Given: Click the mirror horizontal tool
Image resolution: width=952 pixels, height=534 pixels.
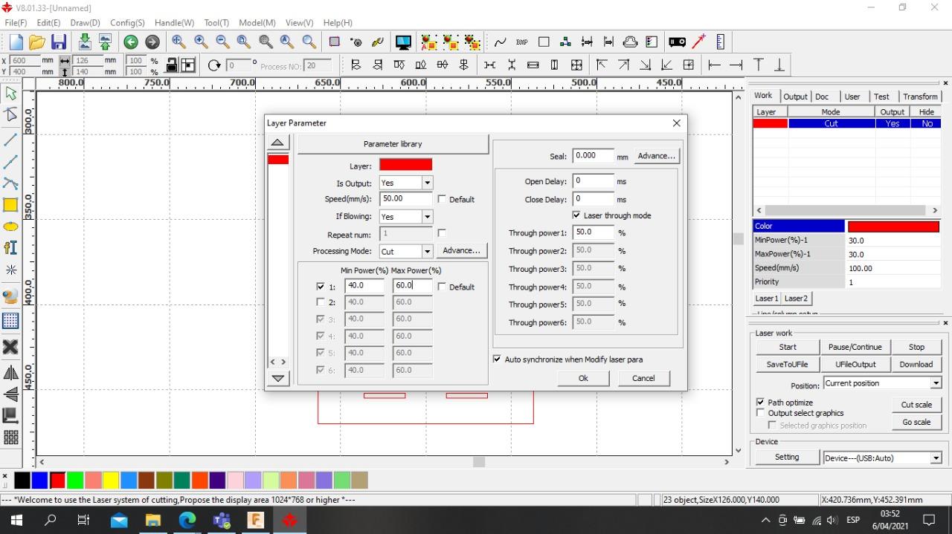Looking at the screenshot, I should [x=11, y=373].
